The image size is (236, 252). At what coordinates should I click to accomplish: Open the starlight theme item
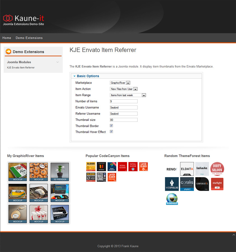[217, 184]
